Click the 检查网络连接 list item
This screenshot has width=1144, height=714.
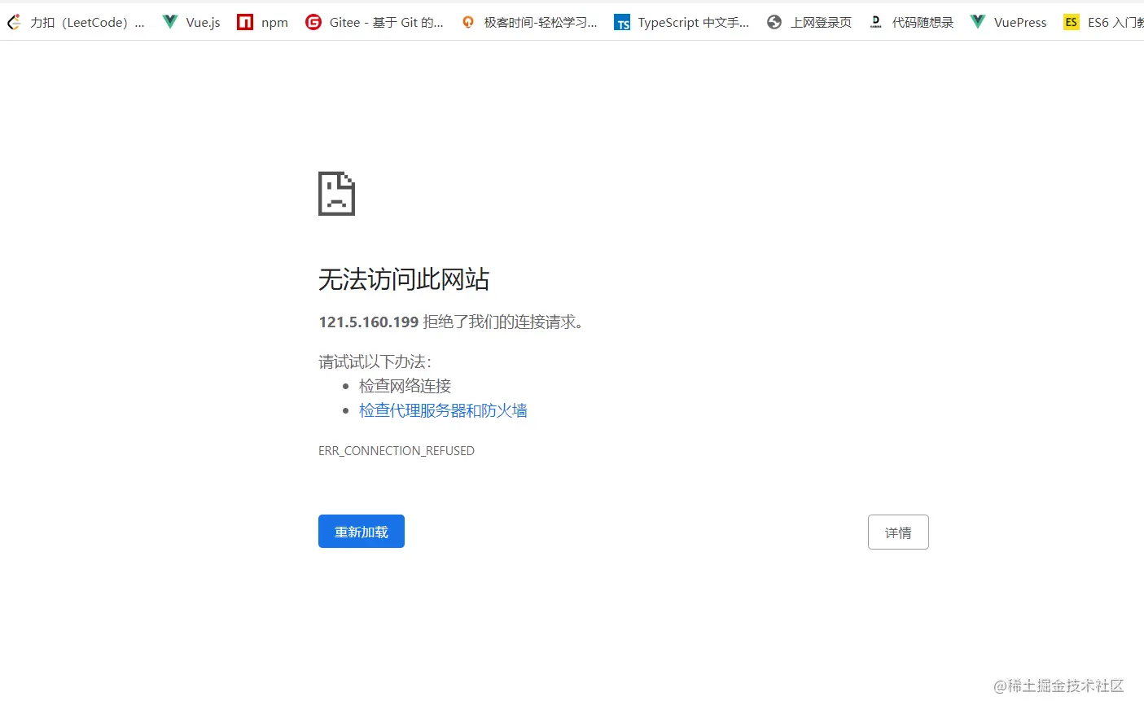405,386
